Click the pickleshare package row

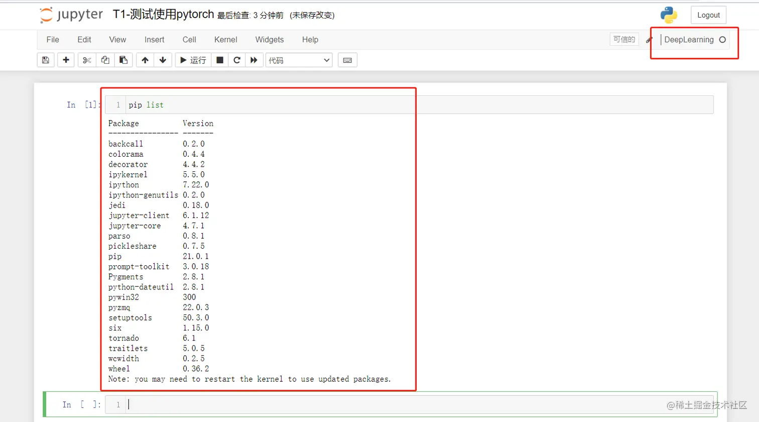[x=157, y=246]
